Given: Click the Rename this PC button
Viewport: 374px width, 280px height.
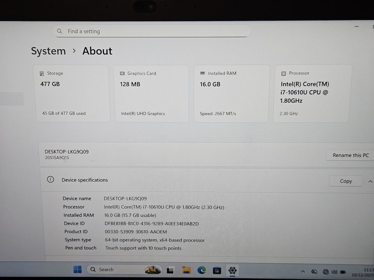Looking at the screenshot, I should click(x=350, y=155).
